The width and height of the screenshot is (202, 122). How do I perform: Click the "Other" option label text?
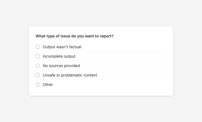(48, 85)
